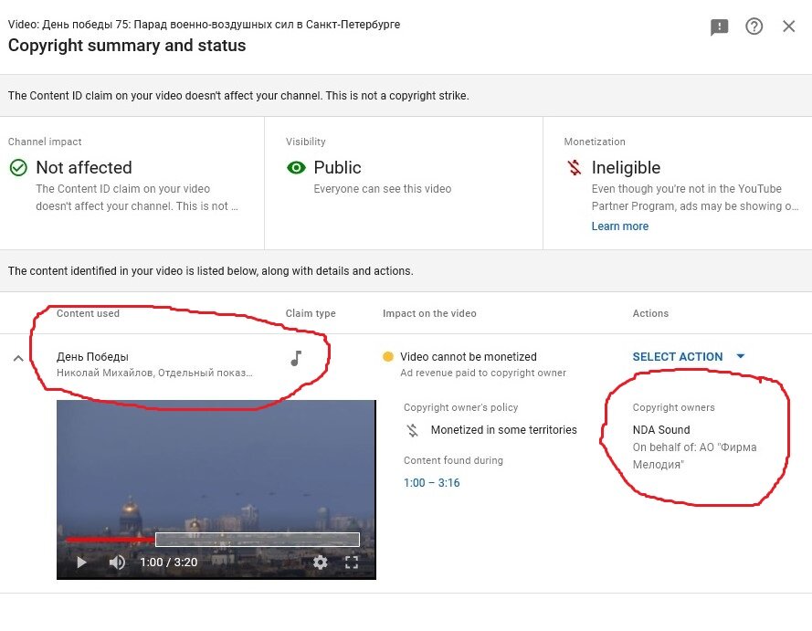Click 'Николай Михайлов, Отдельный показ...' artist text
This screenshot has width=812, height=631.
point(154,373)
